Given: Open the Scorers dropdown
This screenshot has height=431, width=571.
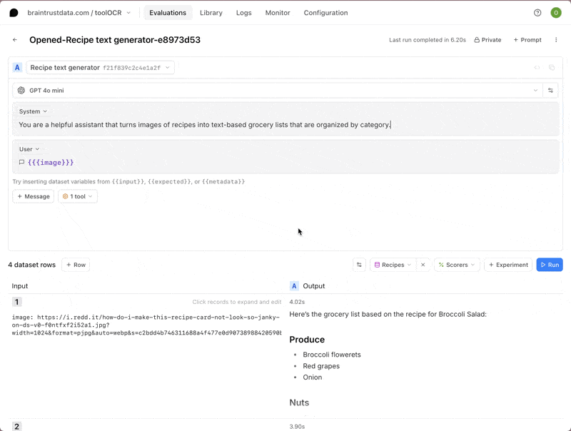Looking at the screenshot, I should click(x=457, y=265).
